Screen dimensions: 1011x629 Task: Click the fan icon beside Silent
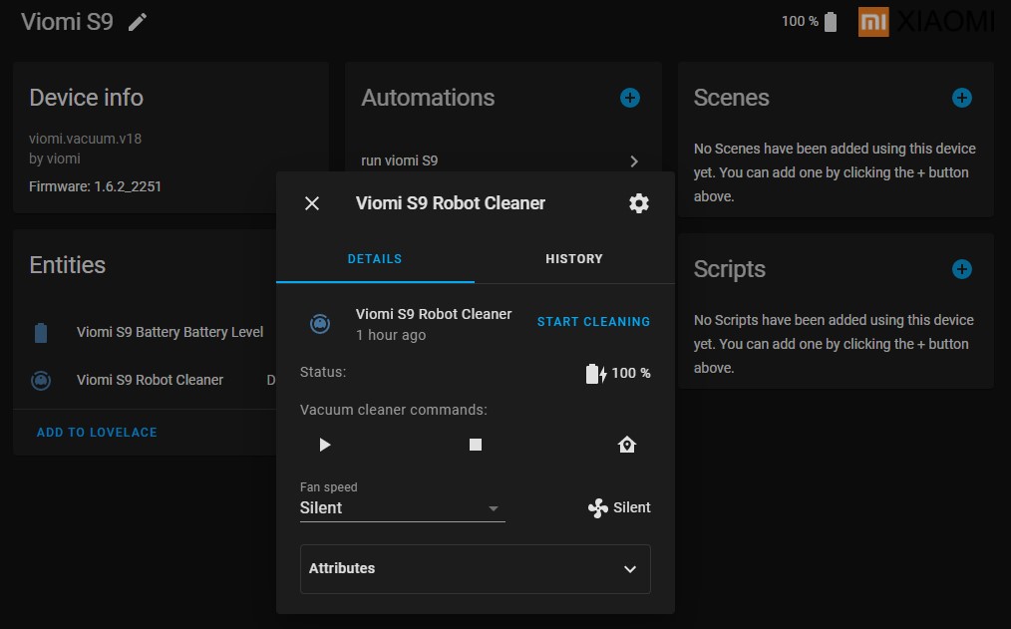(x=597, y=507)
